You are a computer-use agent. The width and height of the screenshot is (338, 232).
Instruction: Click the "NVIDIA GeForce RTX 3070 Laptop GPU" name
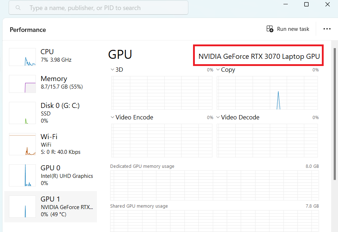click(259, 56)
